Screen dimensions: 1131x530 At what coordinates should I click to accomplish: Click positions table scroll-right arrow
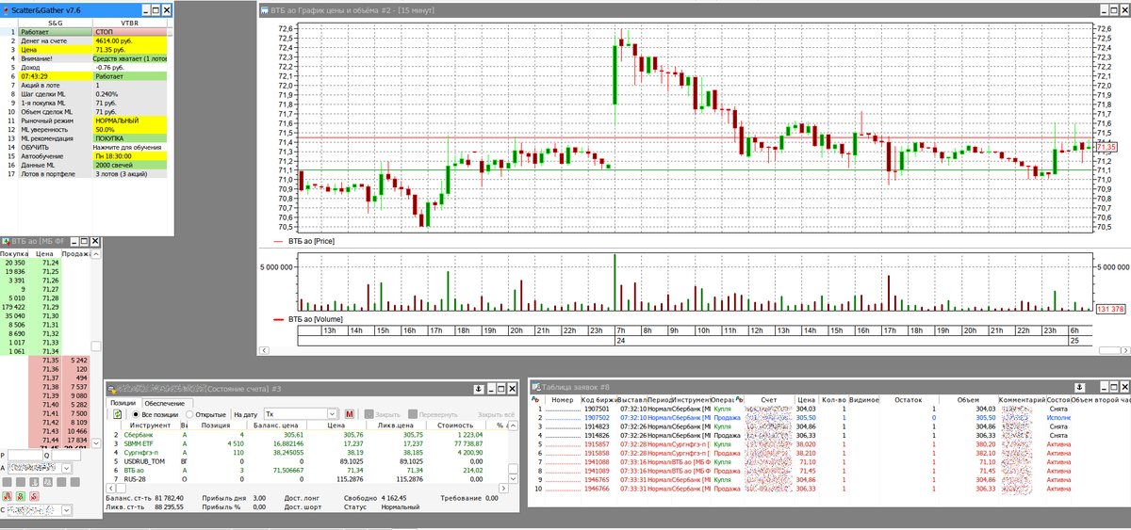(502, 489)
